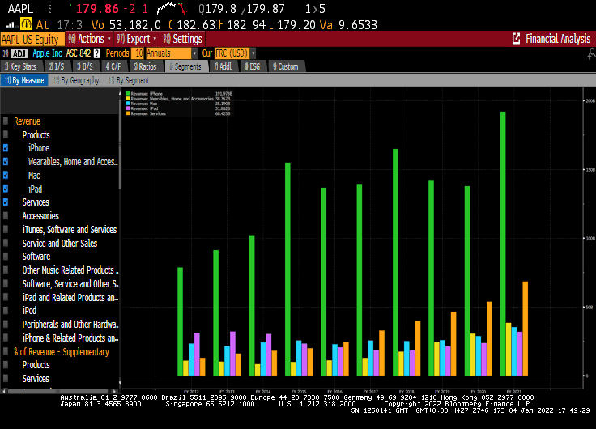Open the Actions dropdown menu
Screen dimensions: 596x429
tap(88, 39)
